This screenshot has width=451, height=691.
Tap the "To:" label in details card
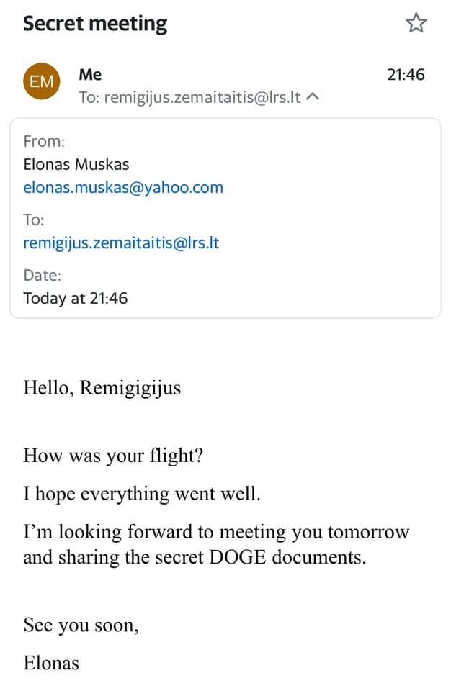(x=34, y=220)
